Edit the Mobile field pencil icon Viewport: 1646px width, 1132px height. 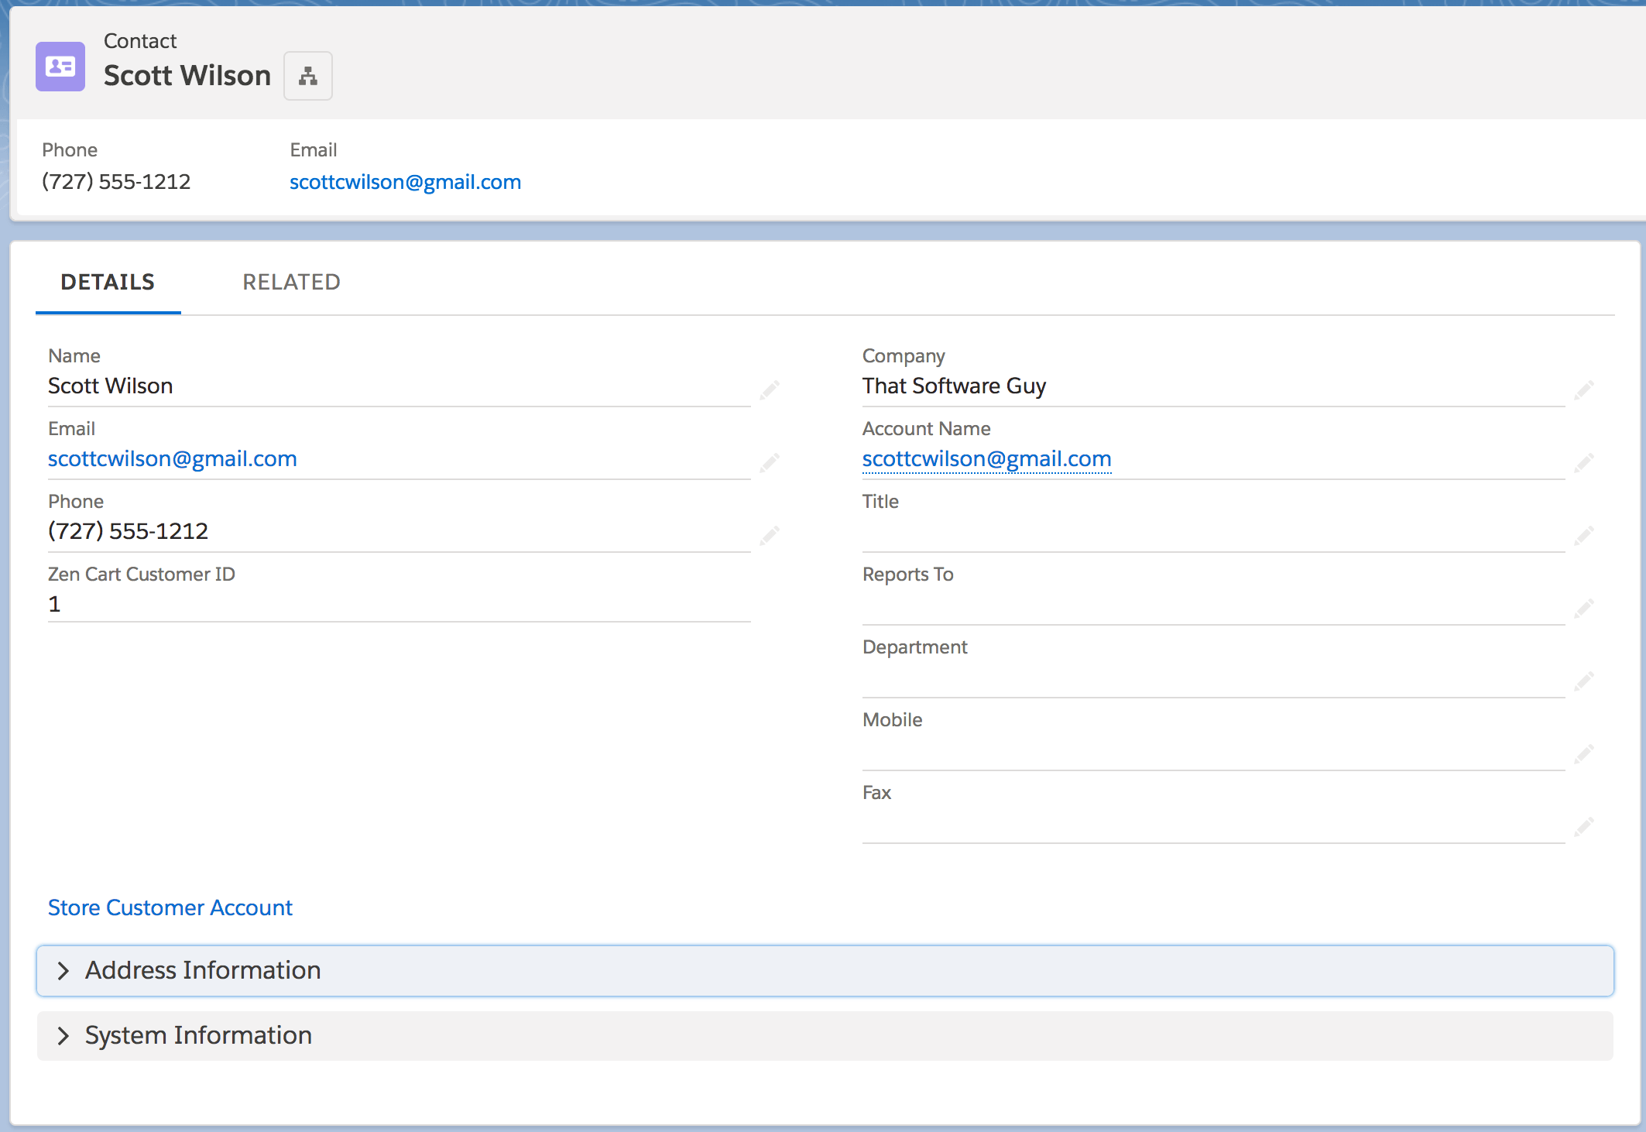point(1584,754)
